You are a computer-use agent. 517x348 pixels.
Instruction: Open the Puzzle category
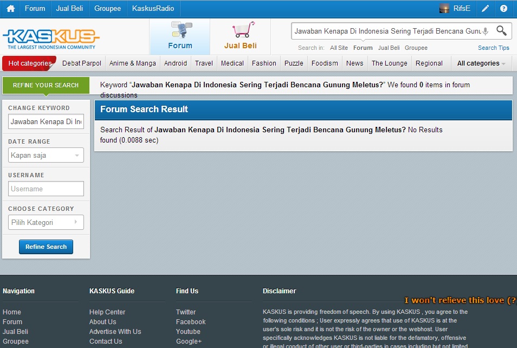point(294,63)
